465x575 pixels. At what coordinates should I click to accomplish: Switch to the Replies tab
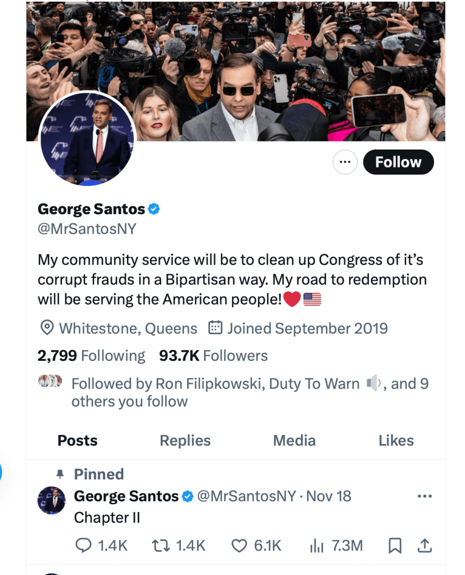coord(185,441)
